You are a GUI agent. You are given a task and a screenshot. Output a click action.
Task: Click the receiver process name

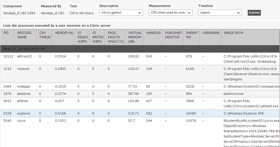[23, 69]
